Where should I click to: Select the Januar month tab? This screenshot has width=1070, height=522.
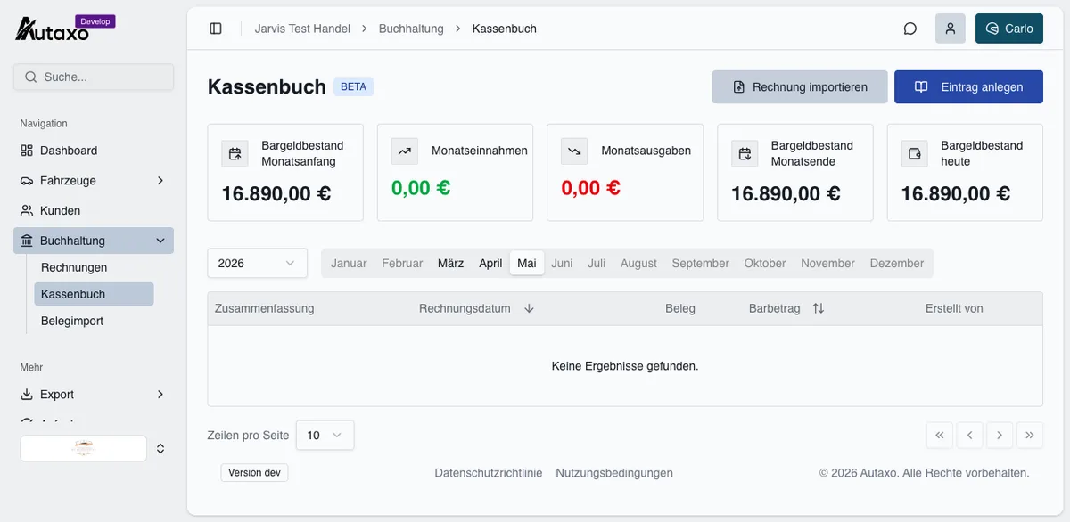tap(349, 264)
